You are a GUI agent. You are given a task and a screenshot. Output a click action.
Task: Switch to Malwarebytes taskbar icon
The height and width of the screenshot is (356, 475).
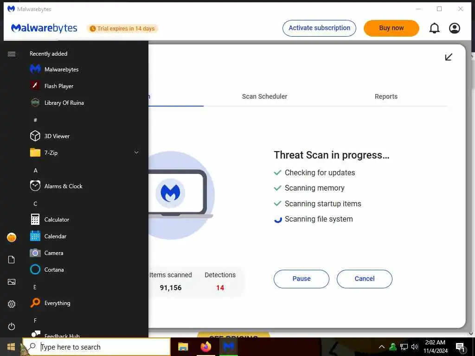pyautogui.click(x=229, y=347)
